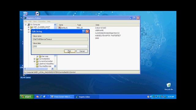This screenshot has height=110, width=196.
Task: Open the Help menu in Registry Editor
Action: 49,21
